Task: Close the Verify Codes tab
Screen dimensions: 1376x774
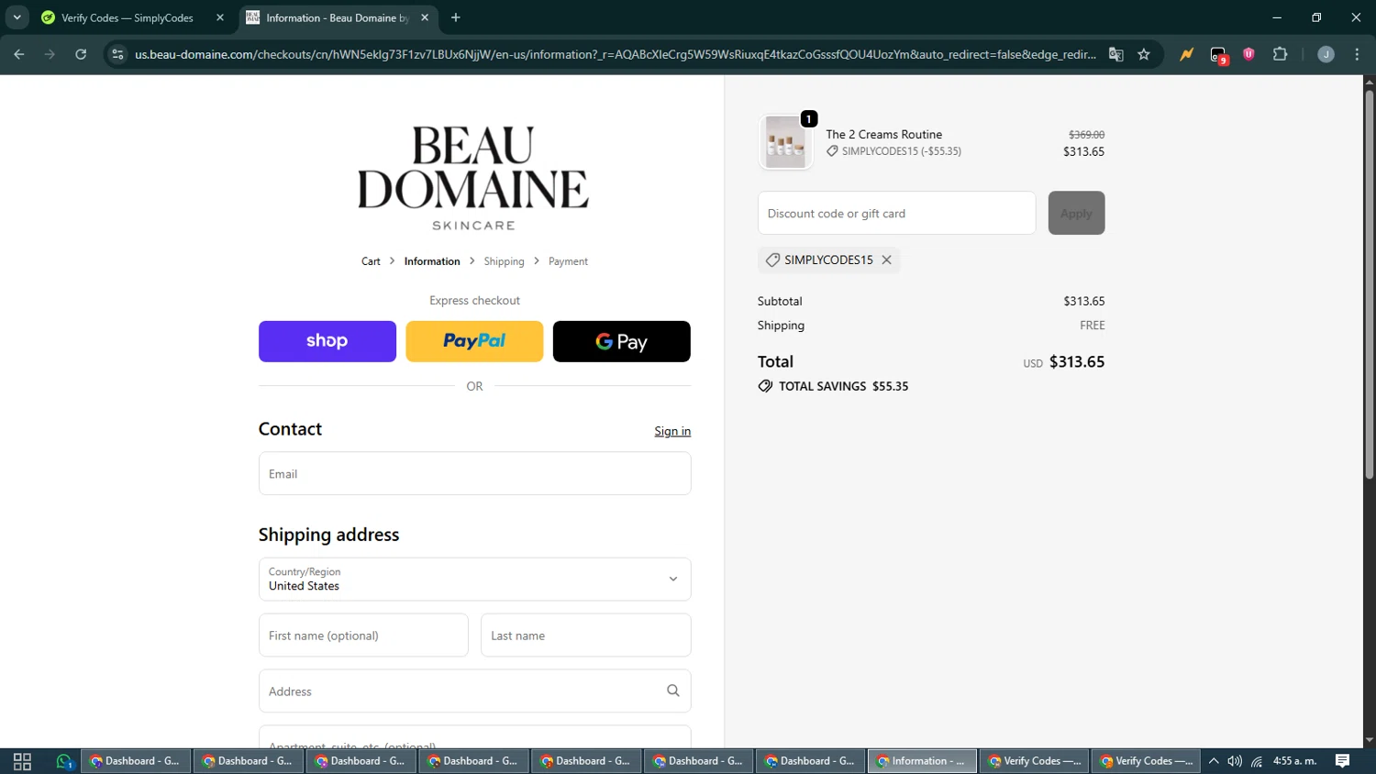Action: [220, 17]
